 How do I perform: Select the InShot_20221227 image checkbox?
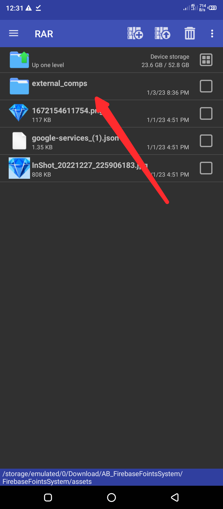click(x=206, y=168)
